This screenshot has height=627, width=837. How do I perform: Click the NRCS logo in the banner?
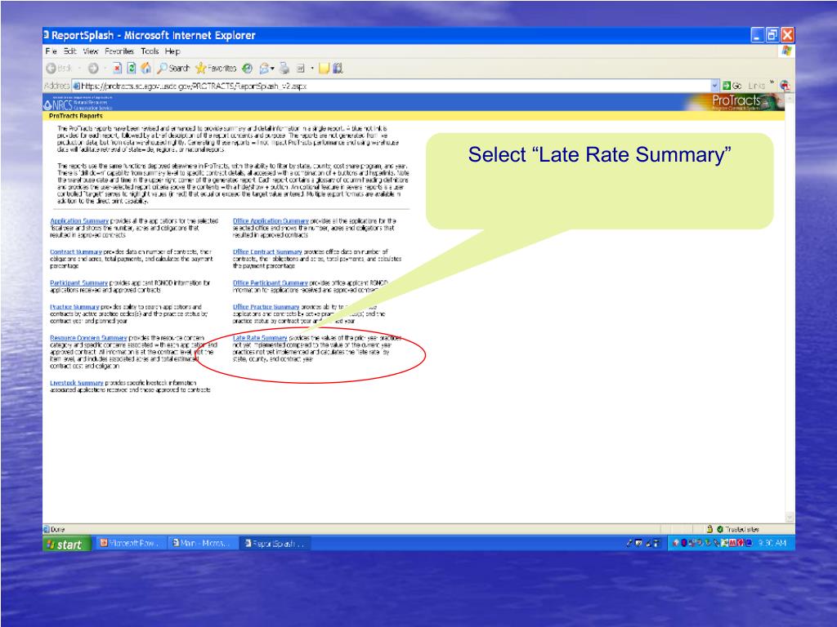point(78,102)
